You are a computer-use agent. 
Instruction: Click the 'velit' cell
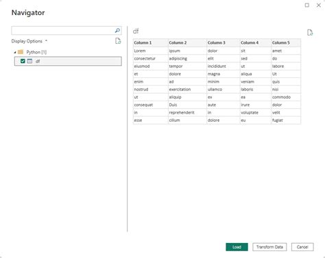click(x=286, y=113)
